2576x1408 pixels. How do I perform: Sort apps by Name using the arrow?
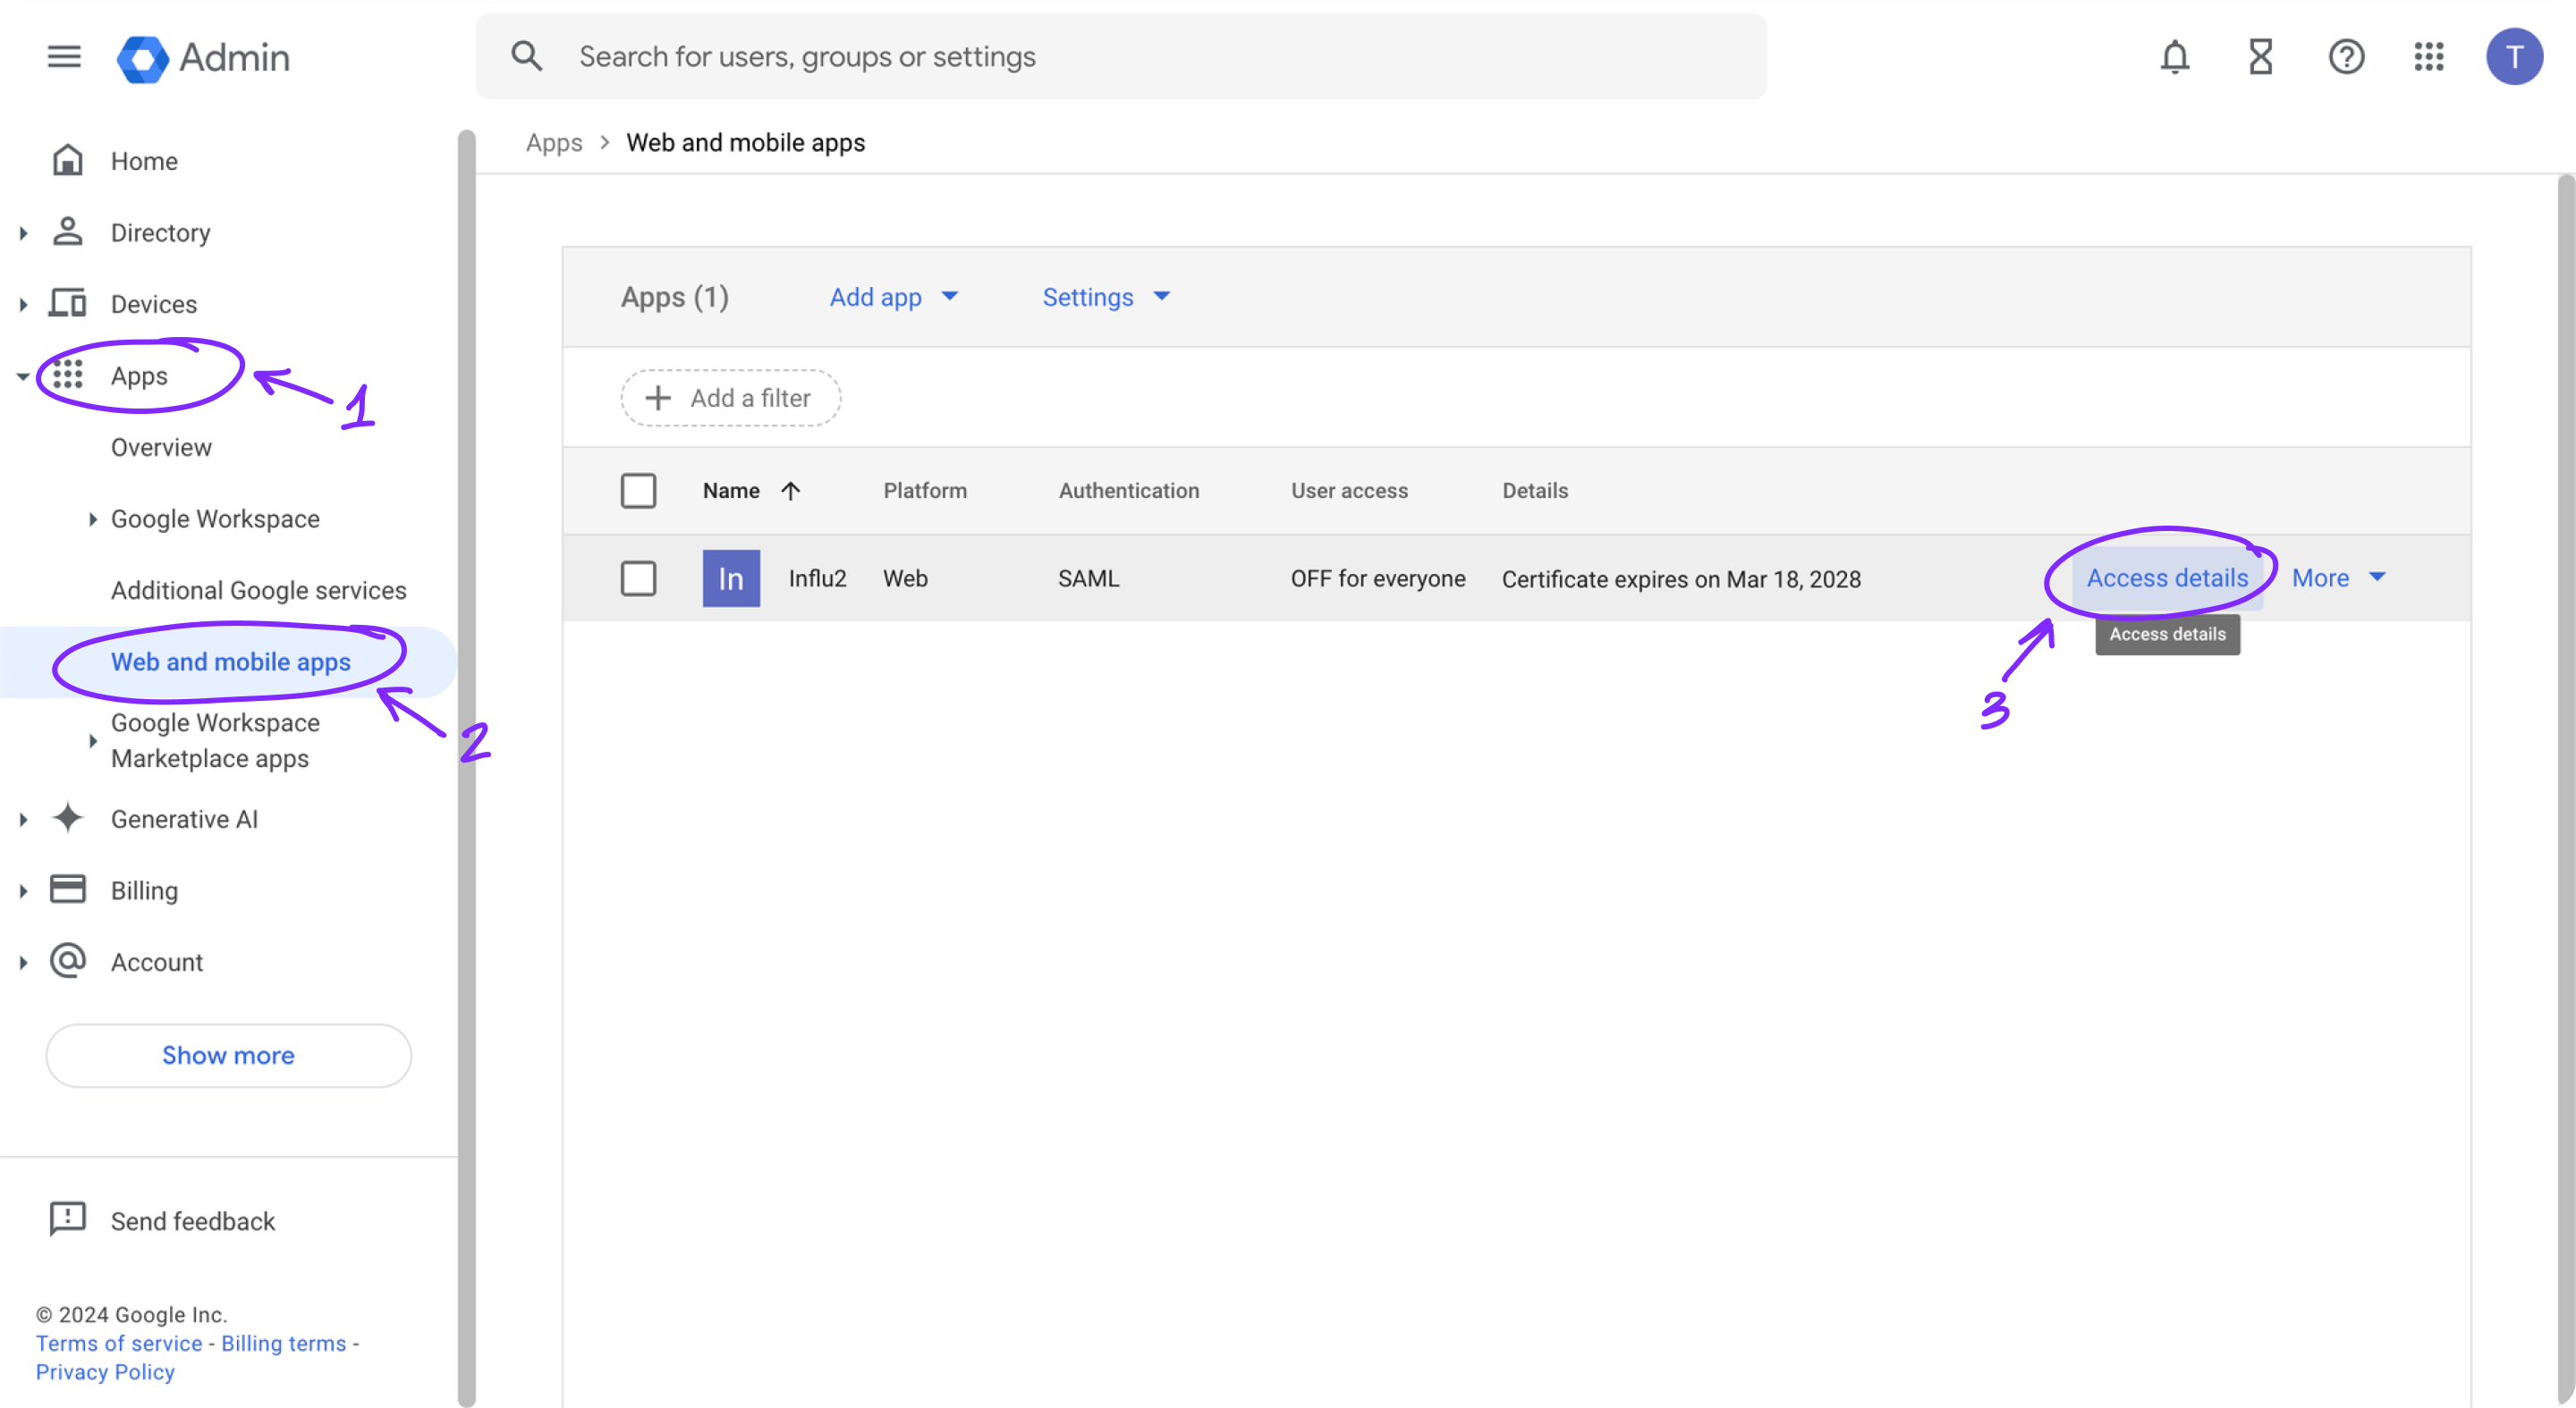[791, 491]
